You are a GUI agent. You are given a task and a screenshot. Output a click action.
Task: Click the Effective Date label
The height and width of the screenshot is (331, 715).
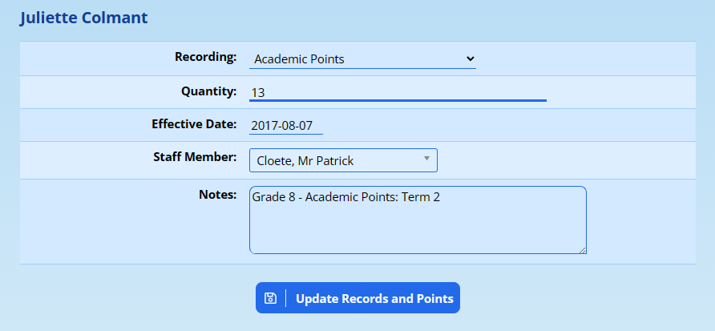tap(194, 124)
